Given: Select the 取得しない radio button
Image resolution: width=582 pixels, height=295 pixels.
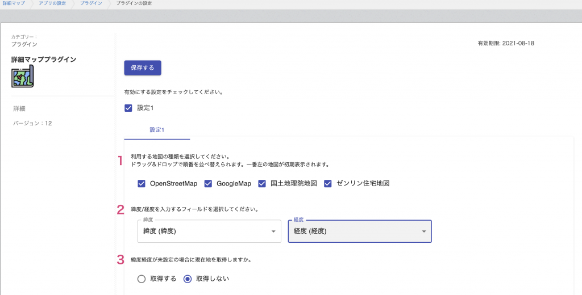Looking at the screenshot, I should click(x=188, y=279).
